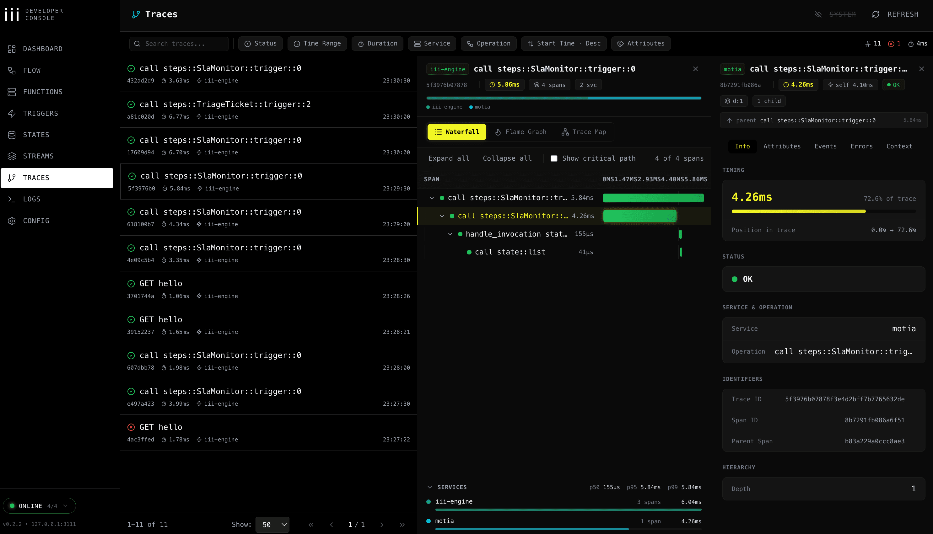The width and height of the screenshot is (933, 534).
Task: Toggle Start Time Desc sort order
Action: click(564, 44)
